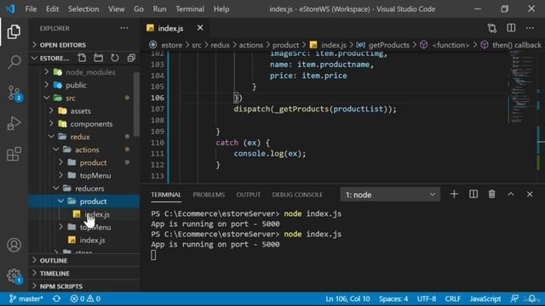Open the Run and Debug view
Viewport: 545px width, 306px height.
click(x=14, y=123)
